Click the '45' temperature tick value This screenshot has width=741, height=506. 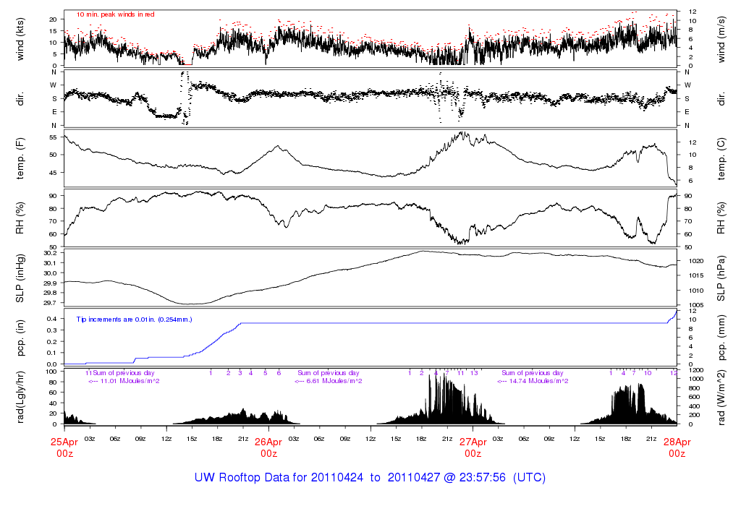[53, 173]
